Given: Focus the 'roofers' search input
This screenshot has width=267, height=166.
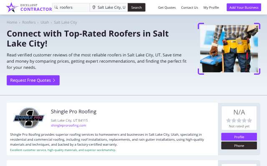Looking at the screenshot, I should (x=71, y=7).
